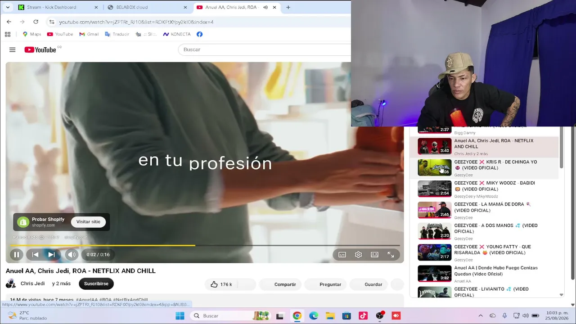Focus the YouTube Buscar search field

pos(265,49)
